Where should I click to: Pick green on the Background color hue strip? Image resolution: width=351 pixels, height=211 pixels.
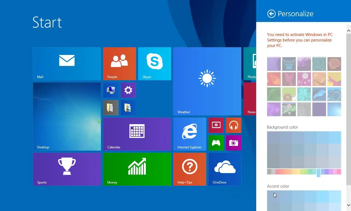(306, 172)
